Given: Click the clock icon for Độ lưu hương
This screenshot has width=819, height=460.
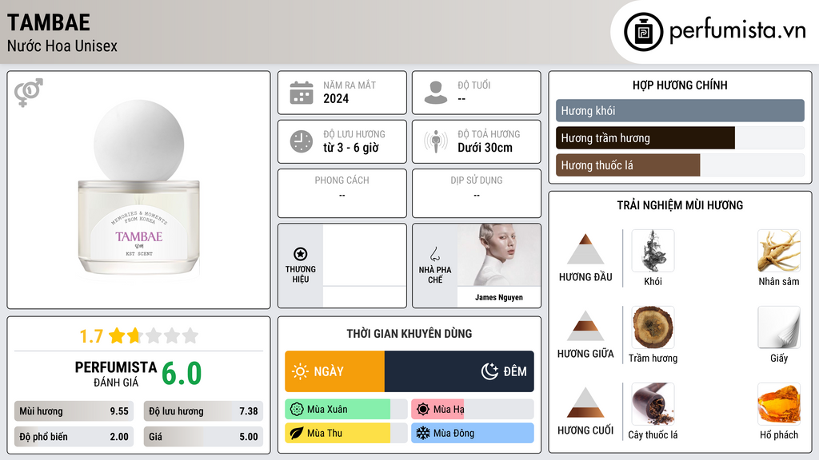Looking at the screenshot, I should (x=302, y=141).
